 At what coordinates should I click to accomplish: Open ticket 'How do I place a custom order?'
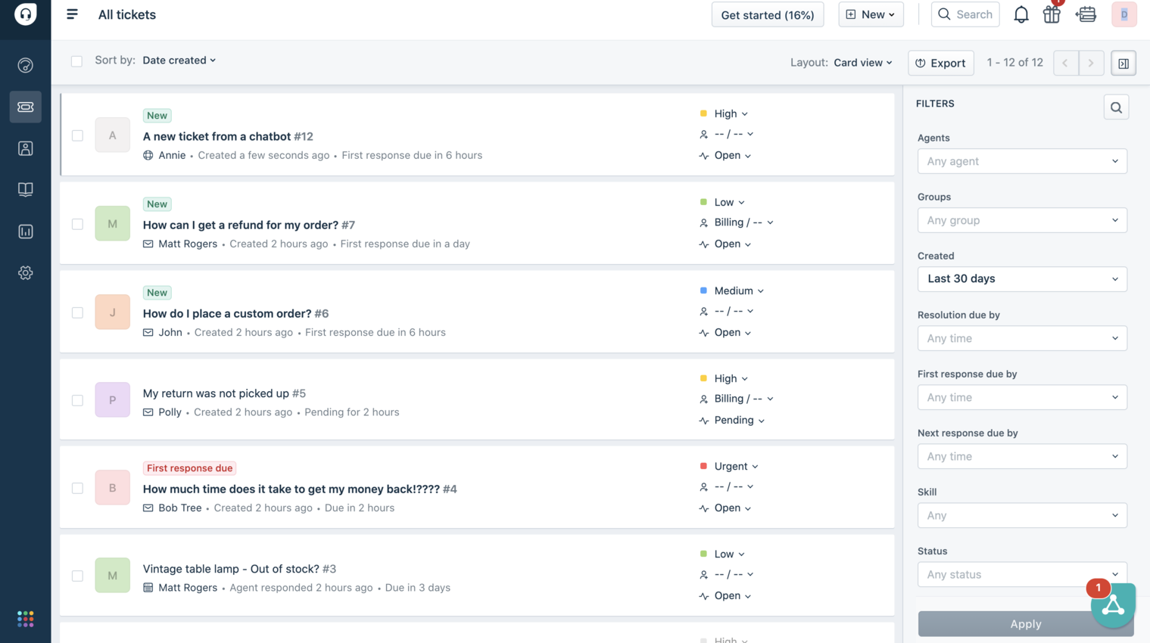tap(228, 313)
